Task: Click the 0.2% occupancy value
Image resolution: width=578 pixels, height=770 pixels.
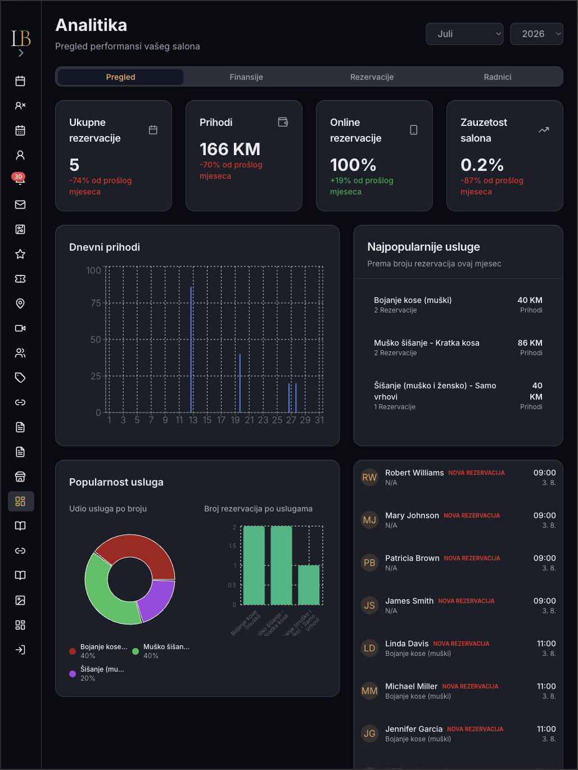Action: tap(482, 165)
